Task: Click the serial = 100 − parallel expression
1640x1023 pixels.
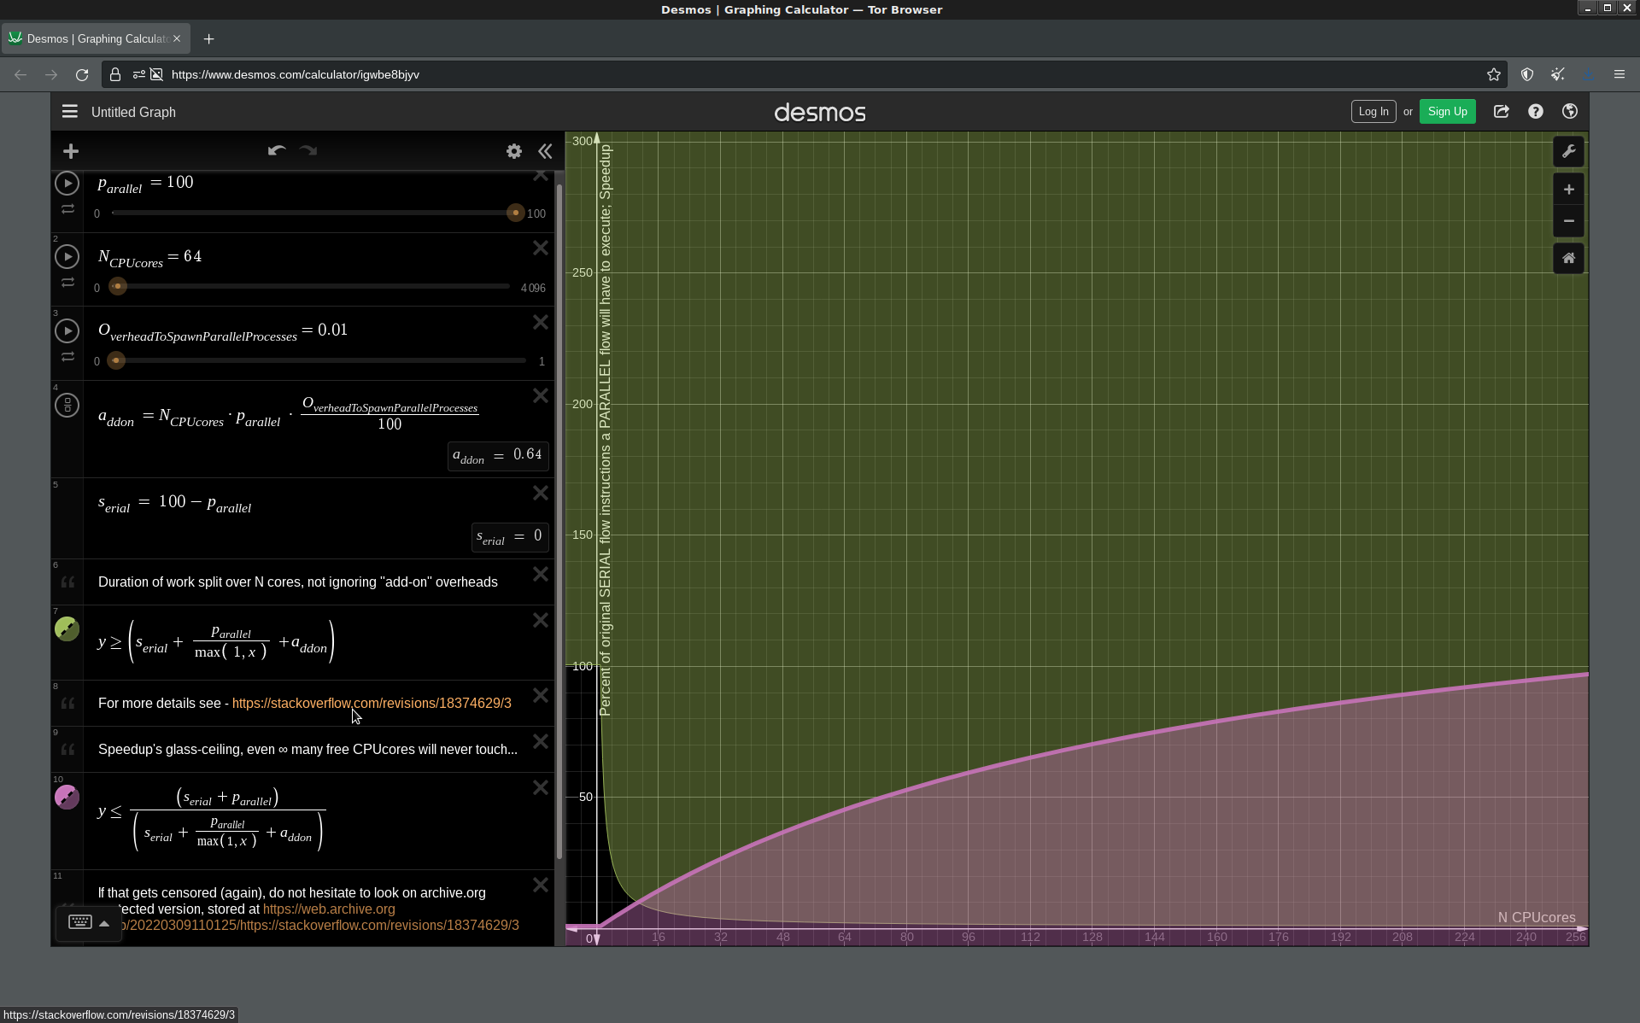Action: click(x=175, y=503)
